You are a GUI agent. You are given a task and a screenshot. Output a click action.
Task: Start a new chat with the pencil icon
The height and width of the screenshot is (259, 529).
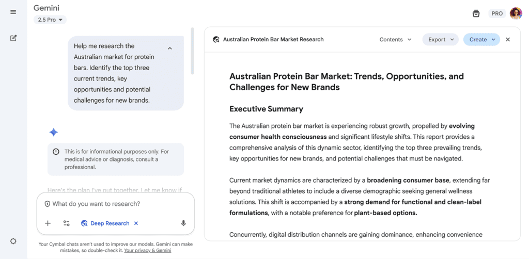pos(13,38)
